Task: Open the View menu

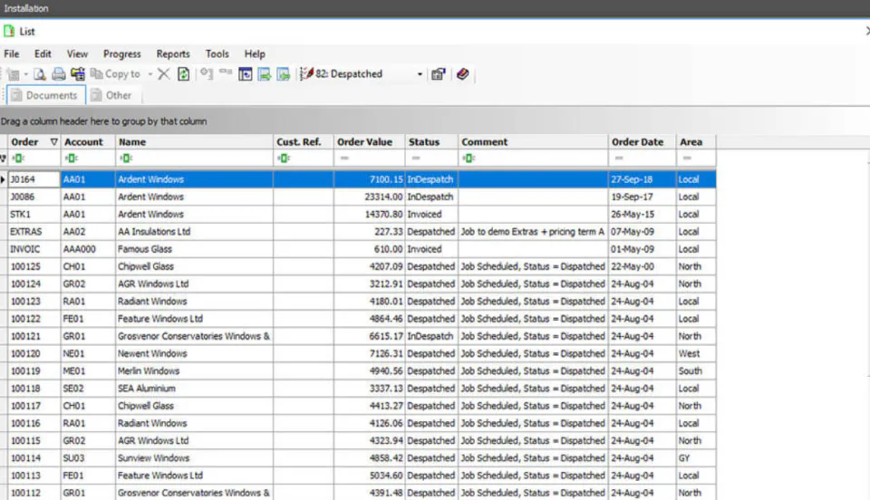Action: [77, 53]
